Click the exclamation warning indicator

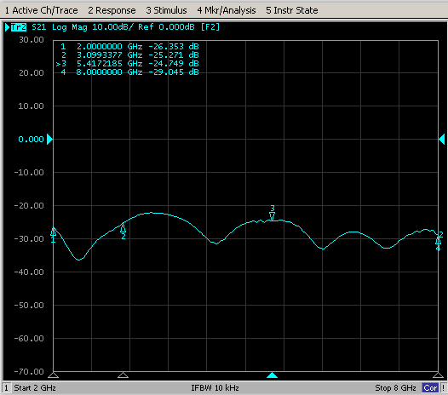[443, 388]
